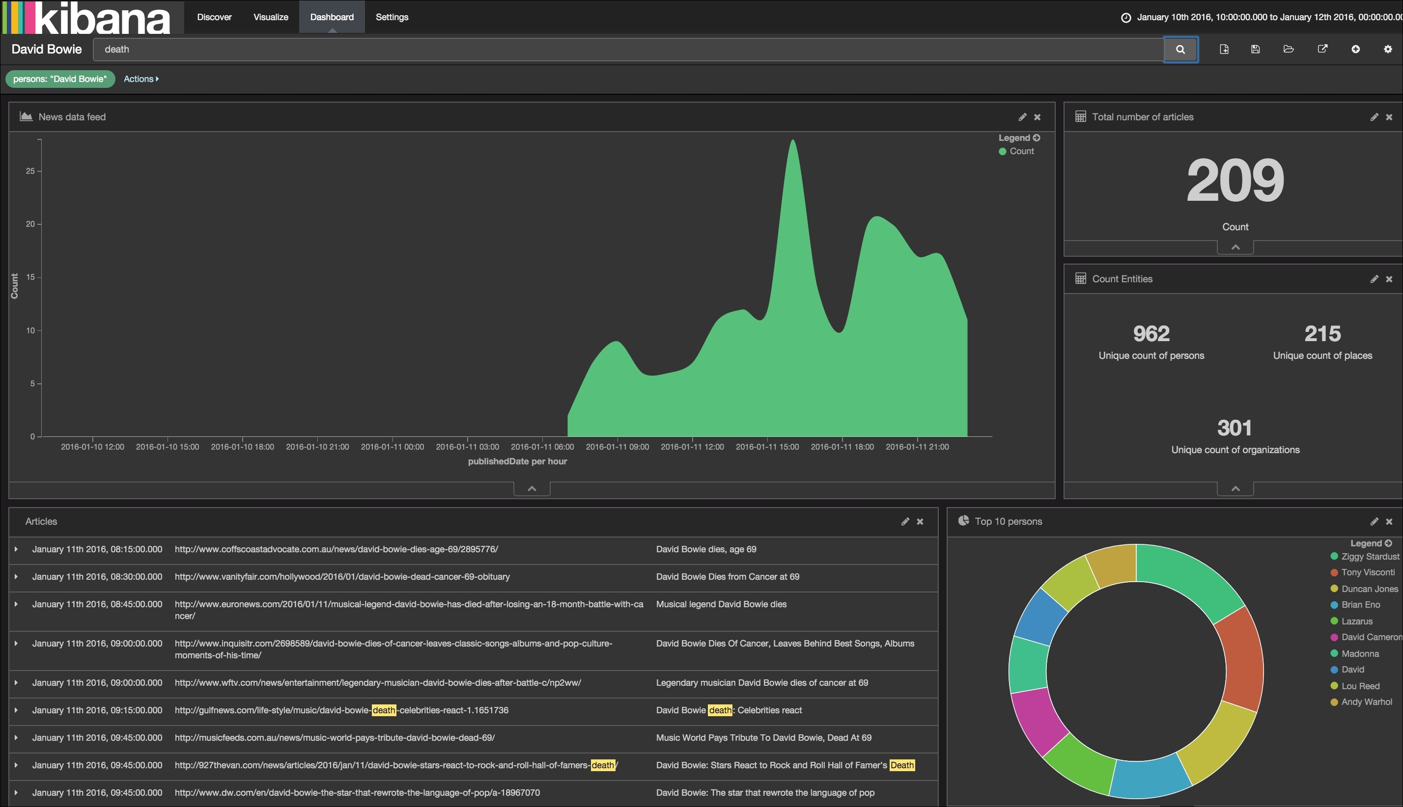Expand the dw.com article row
Viewport: 1403px width, 807px height.
(16, 793)
